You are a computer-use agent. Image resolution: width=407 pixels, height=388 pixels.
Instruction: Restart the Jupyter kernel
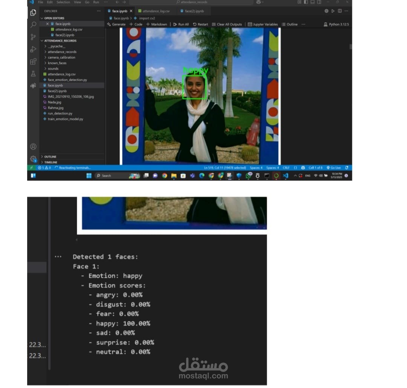click(201, 24)
